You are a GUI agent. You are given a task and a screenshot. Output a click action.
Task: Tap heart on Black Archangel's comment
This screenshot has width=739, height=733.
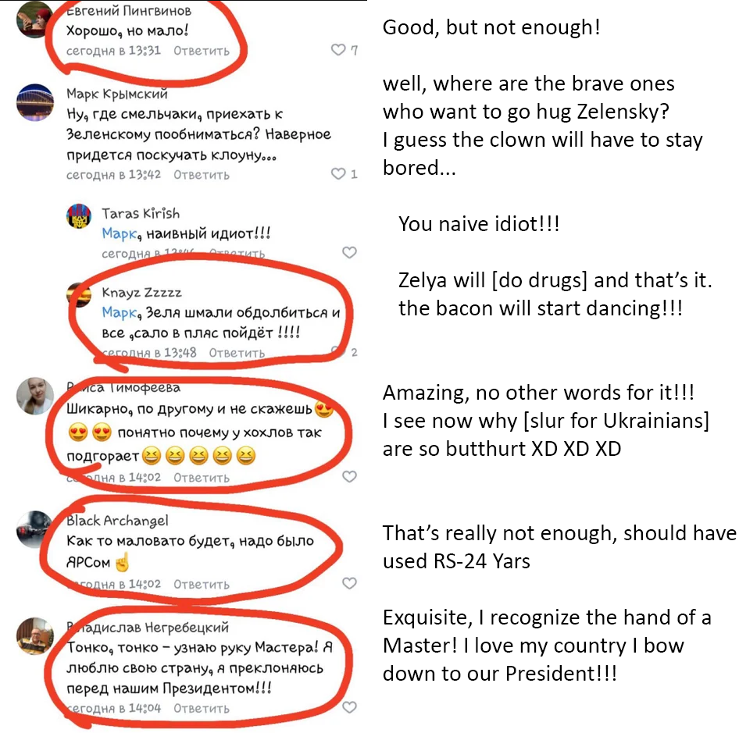[x=349, y=583]
